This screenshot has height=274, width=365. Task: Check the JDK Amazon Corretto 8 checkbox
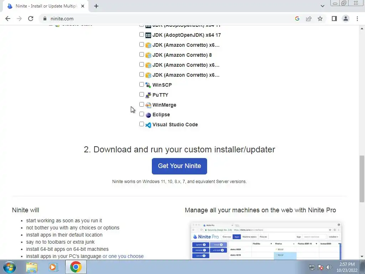tap(142, 55)
